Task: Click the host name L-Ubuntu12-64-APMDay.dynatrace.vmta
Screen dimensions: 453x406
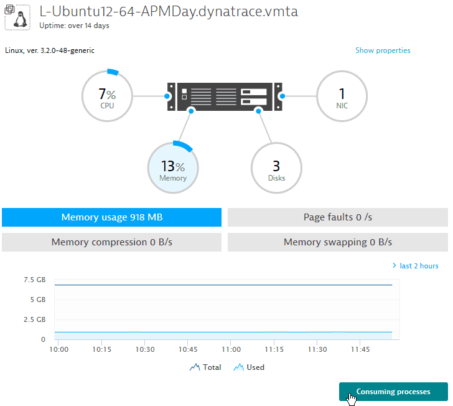Action: [169, 12]
